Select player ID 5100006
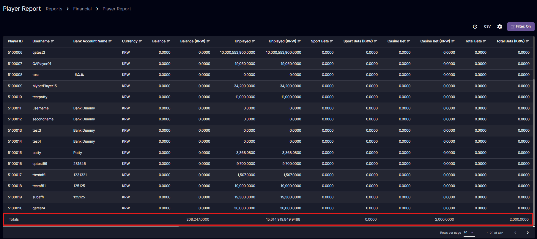Screen dimensions: 537x239 (15, 52)
